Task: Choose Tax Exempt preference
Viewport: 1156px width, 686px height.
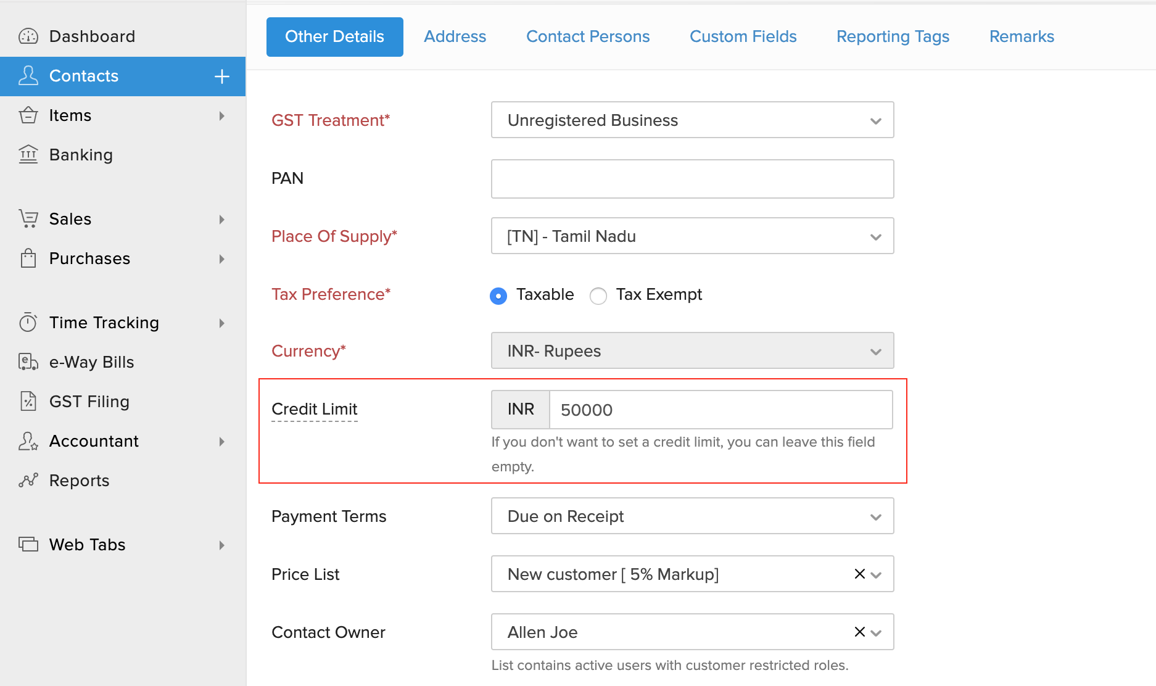Action: tap(598, 295)
